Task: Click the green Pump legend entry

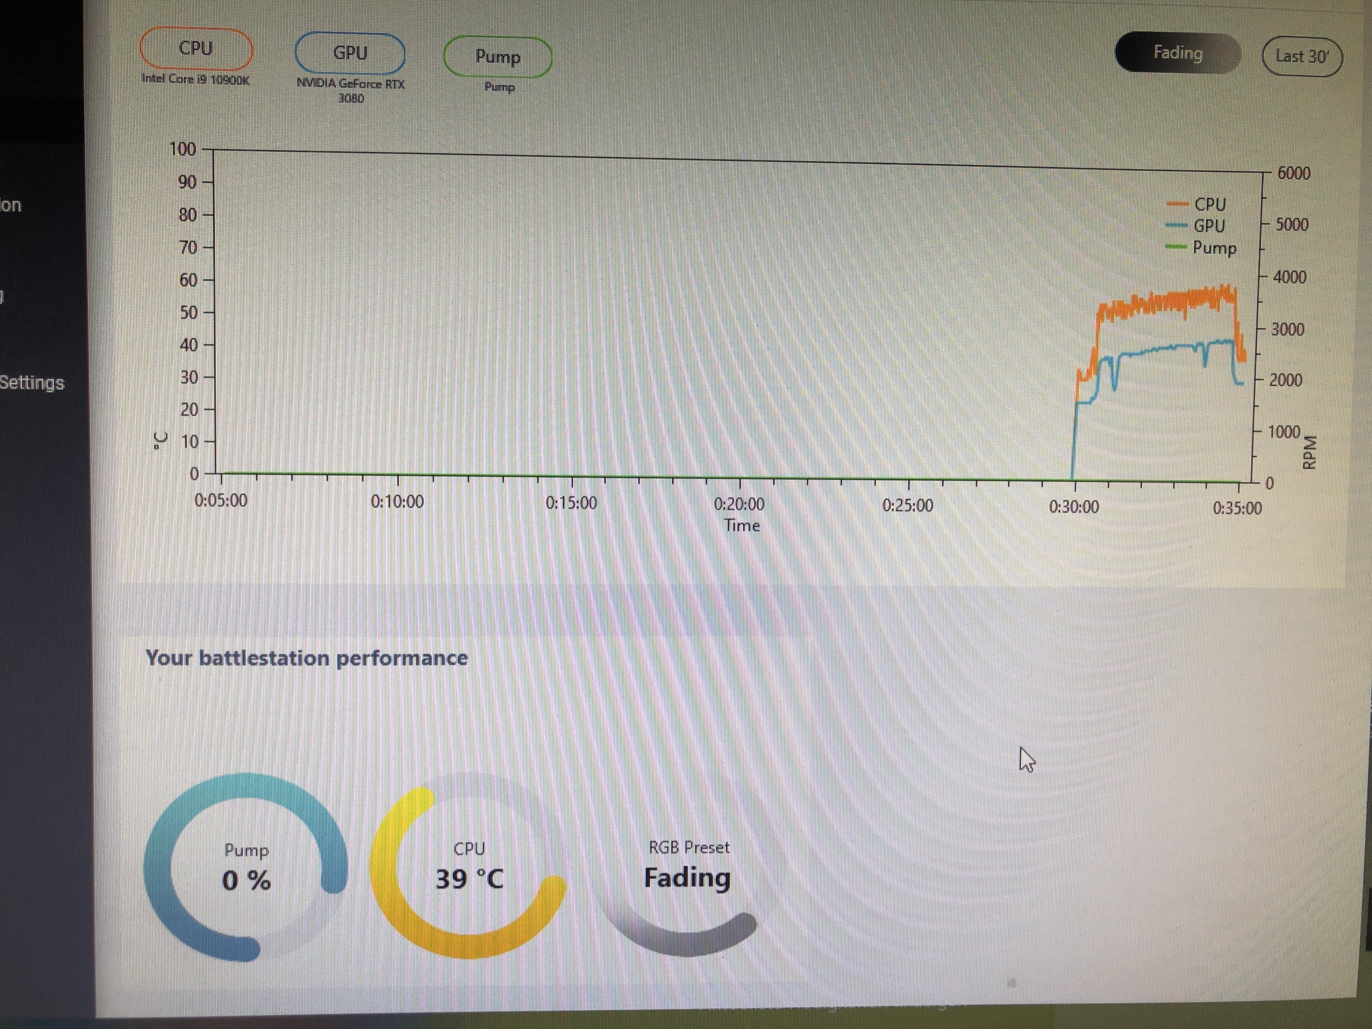Action: pyautogui.click(x=1213, y=248)
